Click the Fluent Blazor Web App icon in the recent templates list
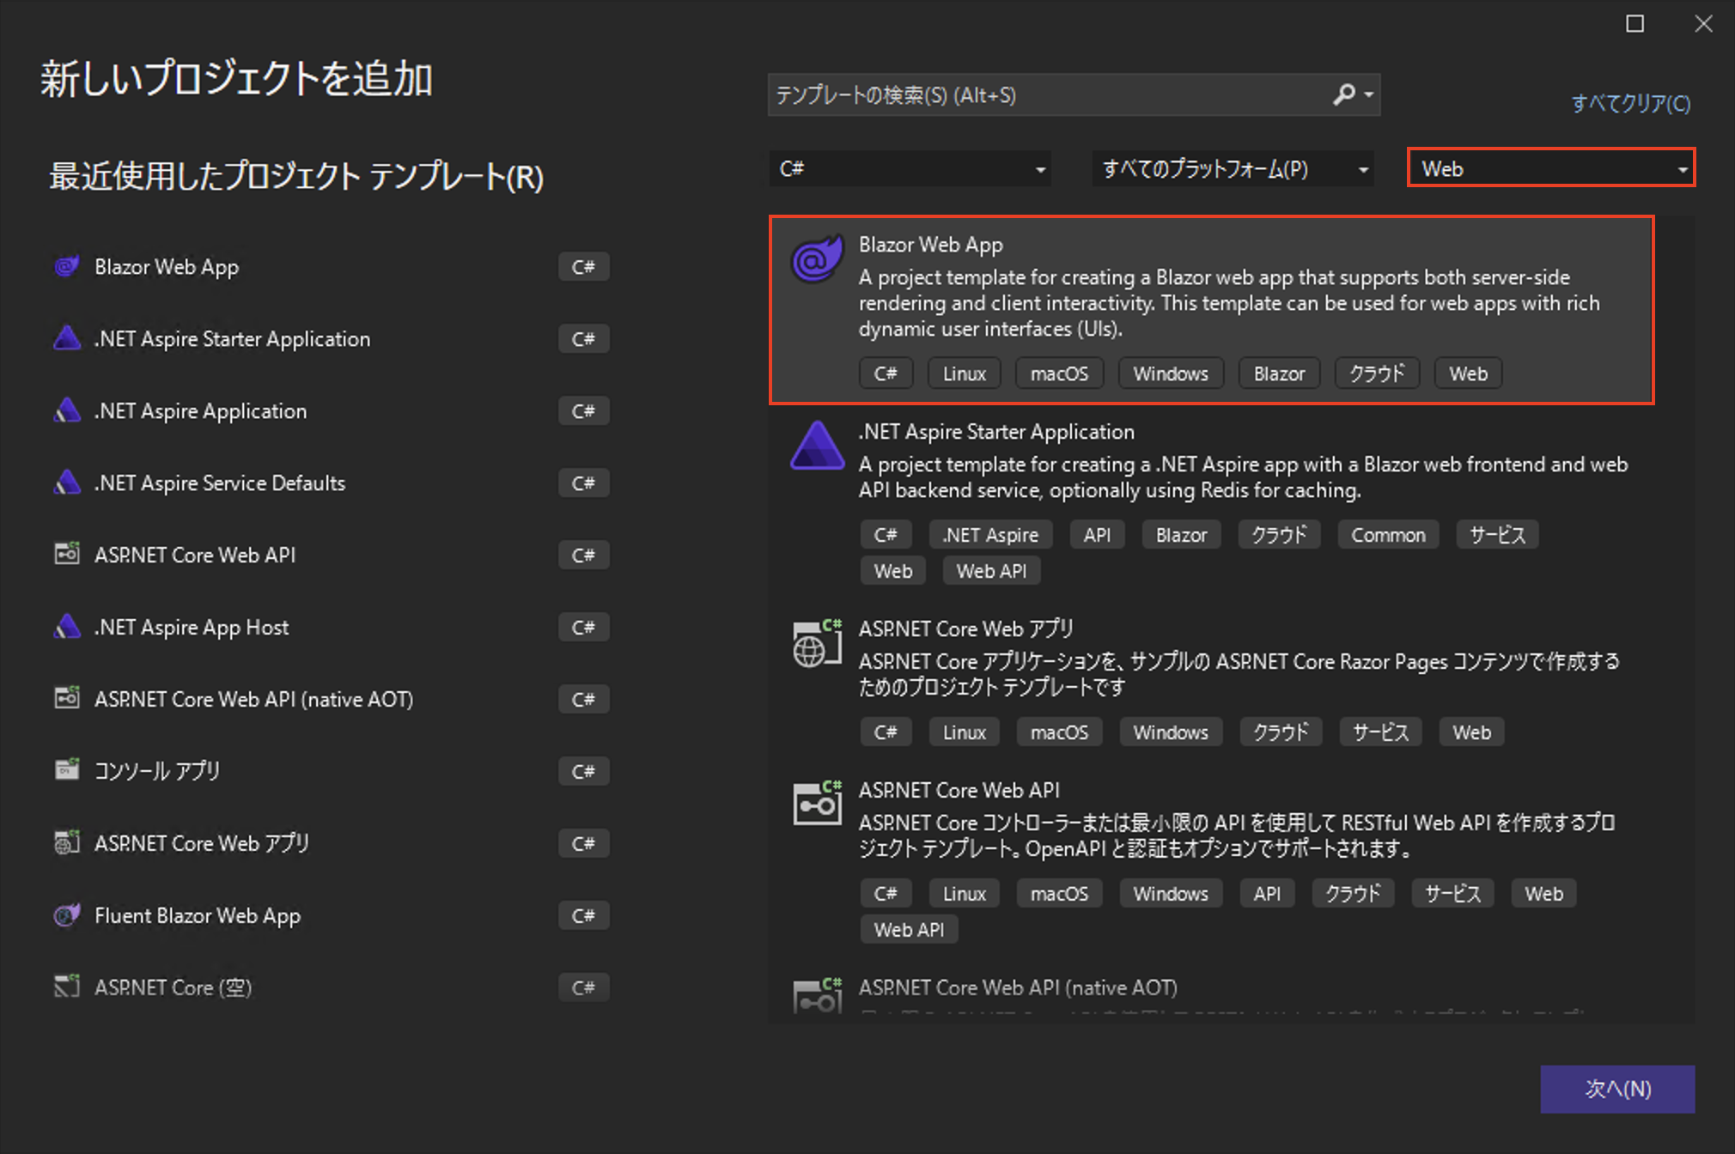The height and width of the screenshot is (1154, 1735). 67,915
